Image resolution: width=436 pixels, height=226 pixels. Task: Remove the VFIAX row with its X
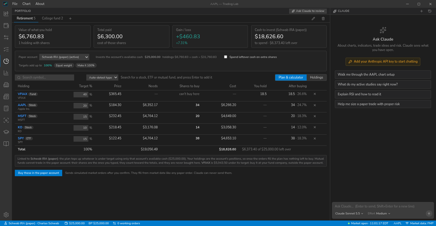click(315, 94)
